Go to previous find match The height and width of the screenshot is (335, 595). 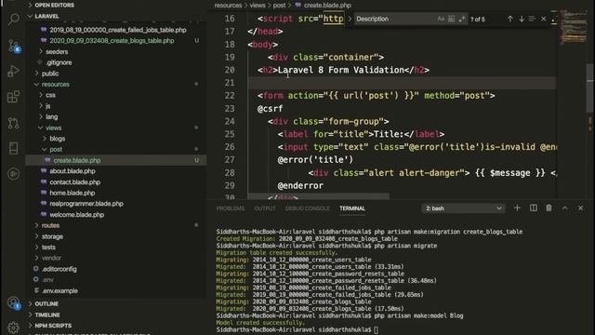(x=510, y=19)
